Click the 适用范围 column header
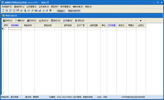The image size is (164, 100). tap(94, 25)
